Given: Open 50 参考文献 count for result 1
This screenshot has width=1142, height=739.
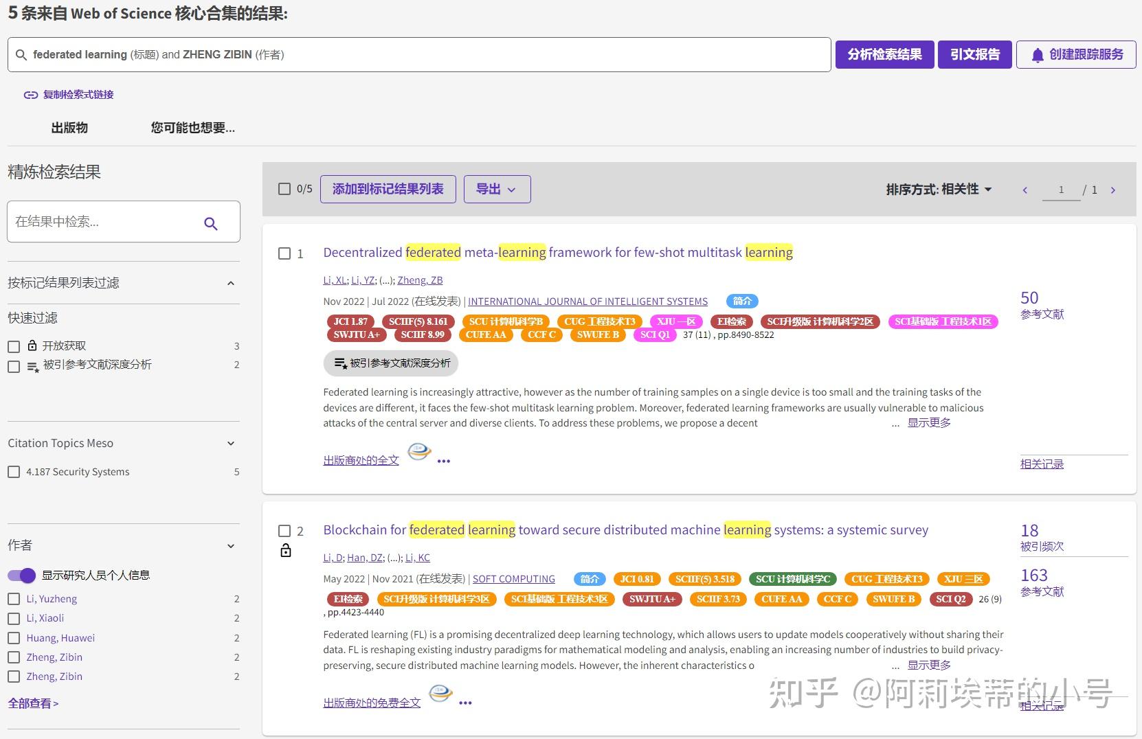Looking at the screenshot, I should (x=1042, y=305).
